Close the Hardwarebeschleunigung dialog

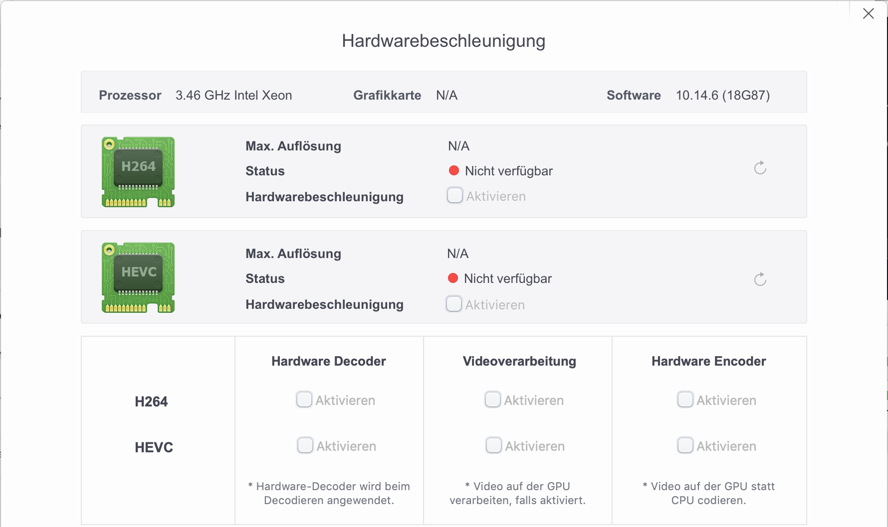tap(868, 14)
